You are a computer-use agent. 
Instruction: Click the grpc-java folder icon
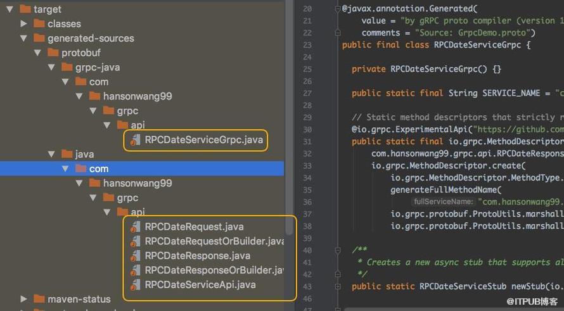[x=67, y=67]
